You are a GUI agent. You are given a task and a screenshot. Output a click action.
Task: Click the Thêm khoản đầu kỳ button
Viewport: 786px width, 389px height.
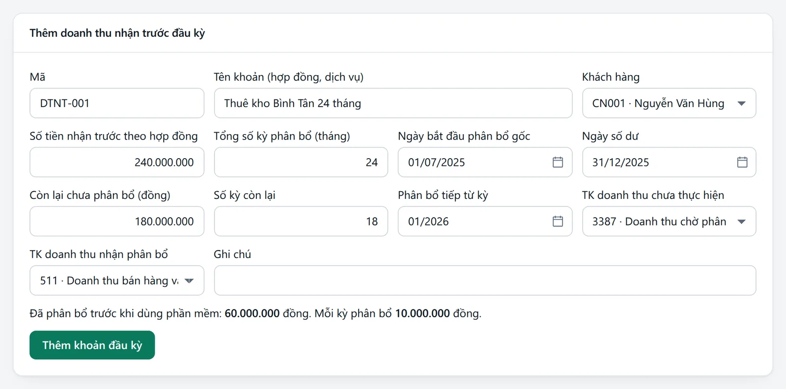click(92, 345)
